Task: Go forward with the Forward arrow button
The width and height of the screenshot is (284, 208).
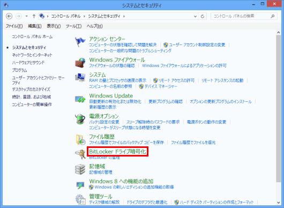Action: pos(18,16)
